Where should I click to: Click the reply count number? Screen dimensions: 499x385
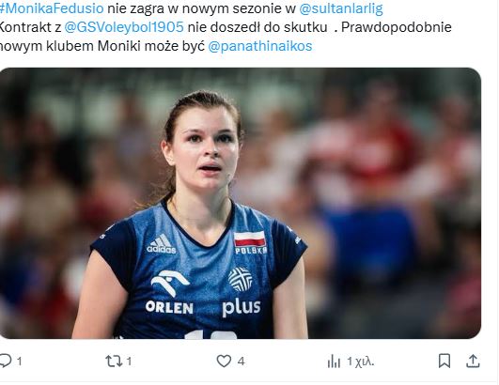pos(20,362)
